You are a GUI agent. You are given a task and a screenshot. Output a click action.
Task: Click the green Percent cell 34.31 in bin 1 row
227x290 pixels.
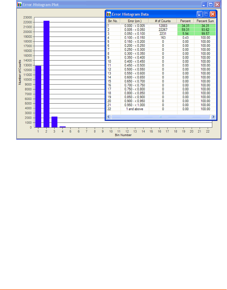tap(185, 26)
